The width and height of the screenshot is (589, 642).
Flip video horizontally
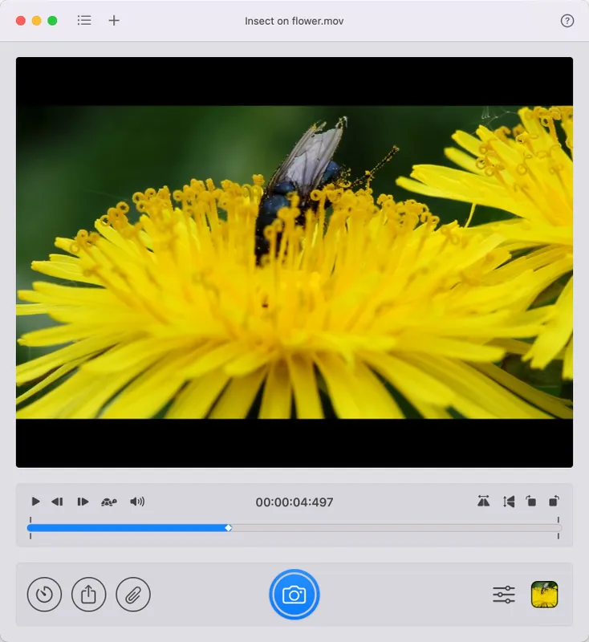[x=483, y=501]
